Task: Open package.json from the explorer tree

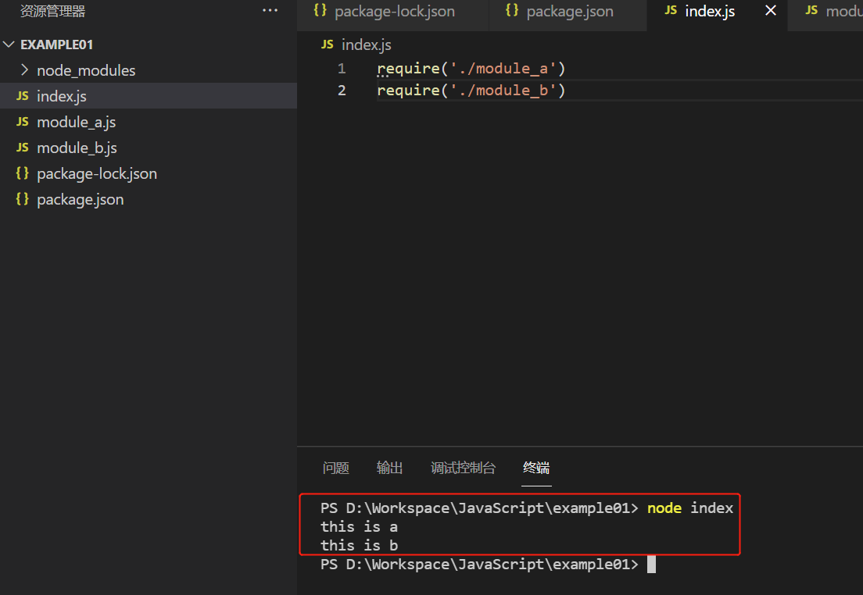Action: [149, 199]
